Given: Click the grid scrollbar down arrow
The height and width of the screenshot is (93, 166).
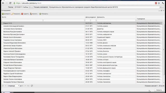Looking at the screenshot, I should point(164,83).
